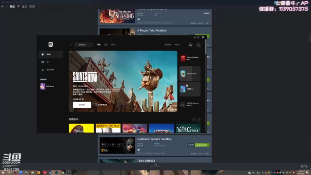Focus the Epic store search field
This screenshot has height=175, width=311.
click(x=84, y=45)
